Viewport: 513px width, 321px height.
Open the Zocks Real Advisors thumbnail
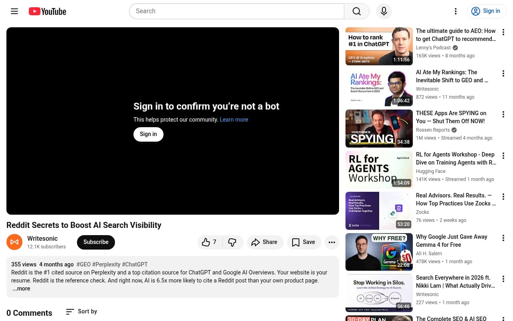379,211
